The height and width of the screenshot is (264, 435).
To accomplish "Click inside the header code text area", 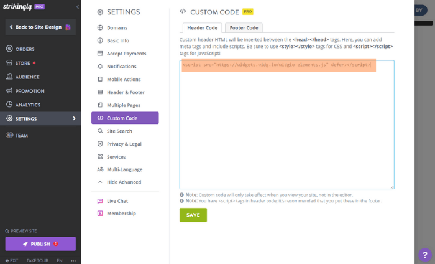I will pos(287,125).
